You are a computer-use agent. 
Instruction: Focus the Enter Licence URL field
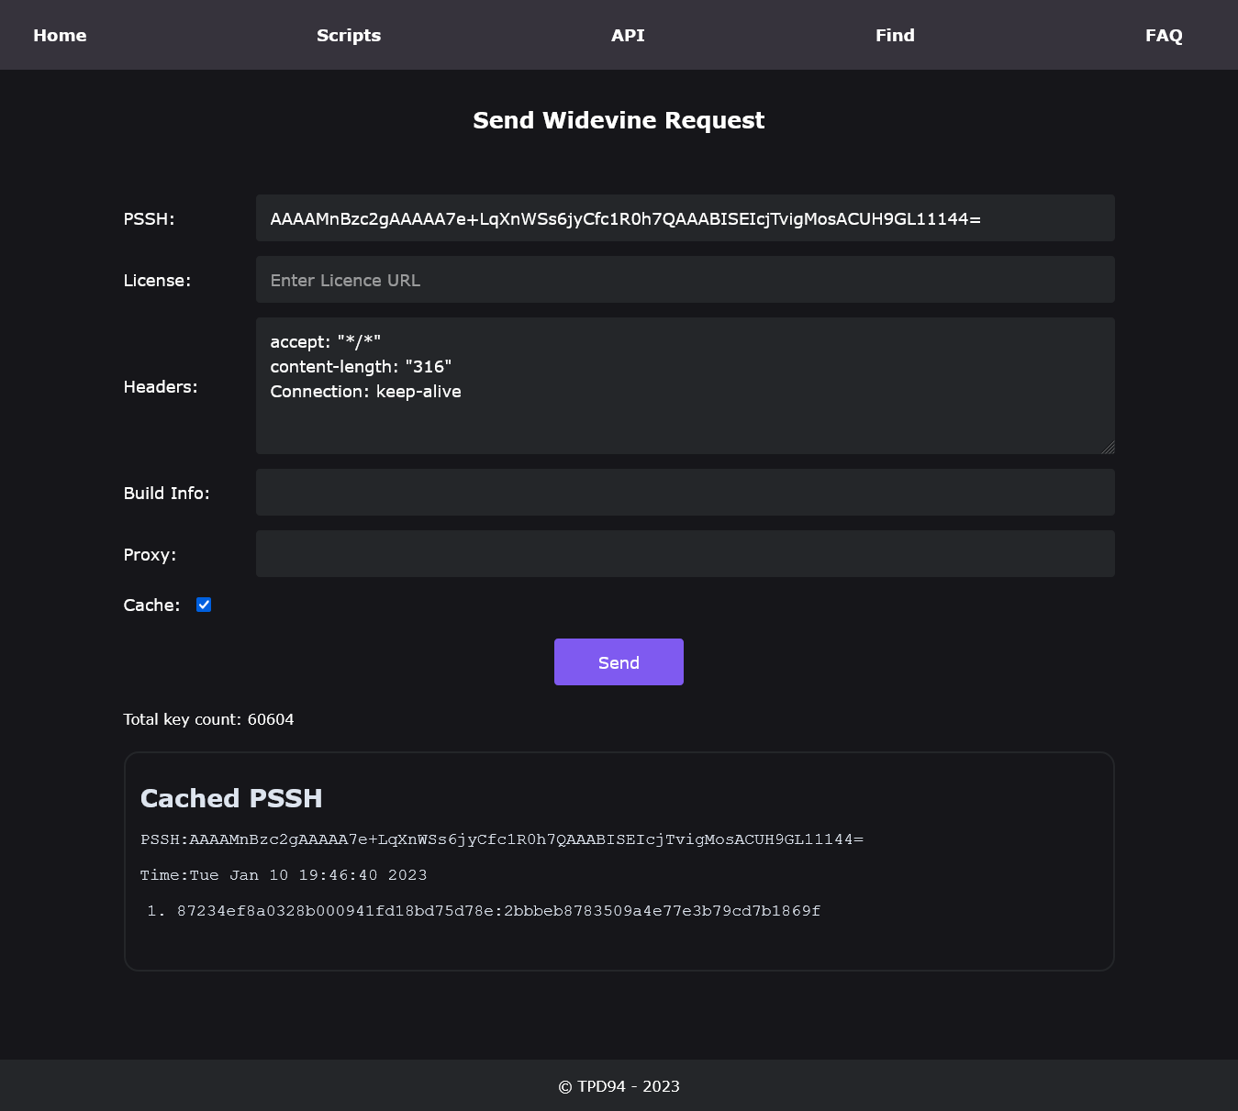click(685, 280)
